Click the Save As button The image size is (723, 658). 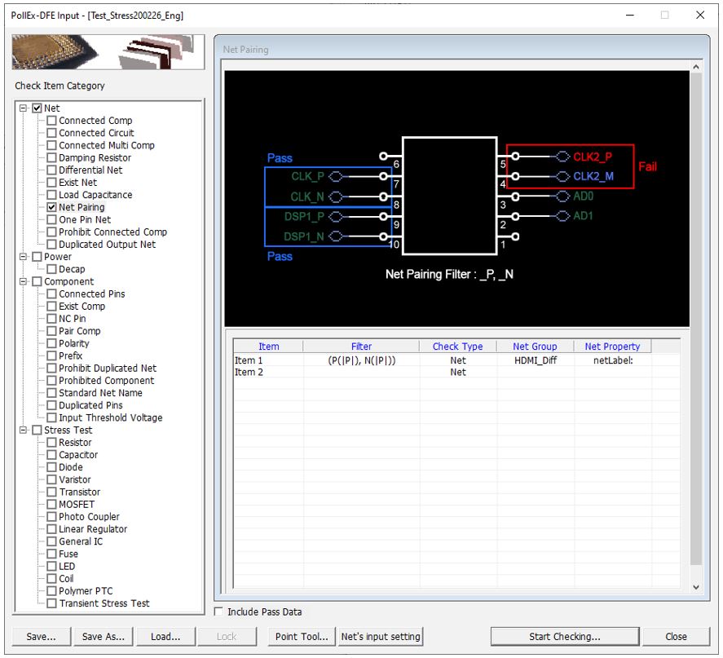coord(104,637)
